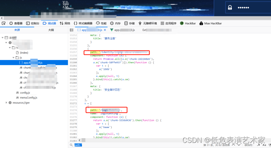Toggle the regex search modifier
Viewport: 271px width, 148px height.
[258, 145]
